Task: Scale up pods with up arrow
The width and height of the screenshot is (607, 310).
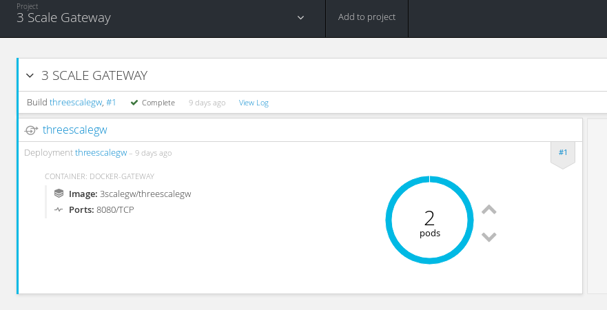Action: coord(489,209)
